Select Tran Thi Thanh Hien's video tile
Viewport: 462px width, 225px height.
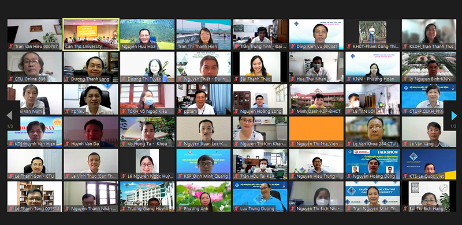pyautogui.click(x=204, y=35)
